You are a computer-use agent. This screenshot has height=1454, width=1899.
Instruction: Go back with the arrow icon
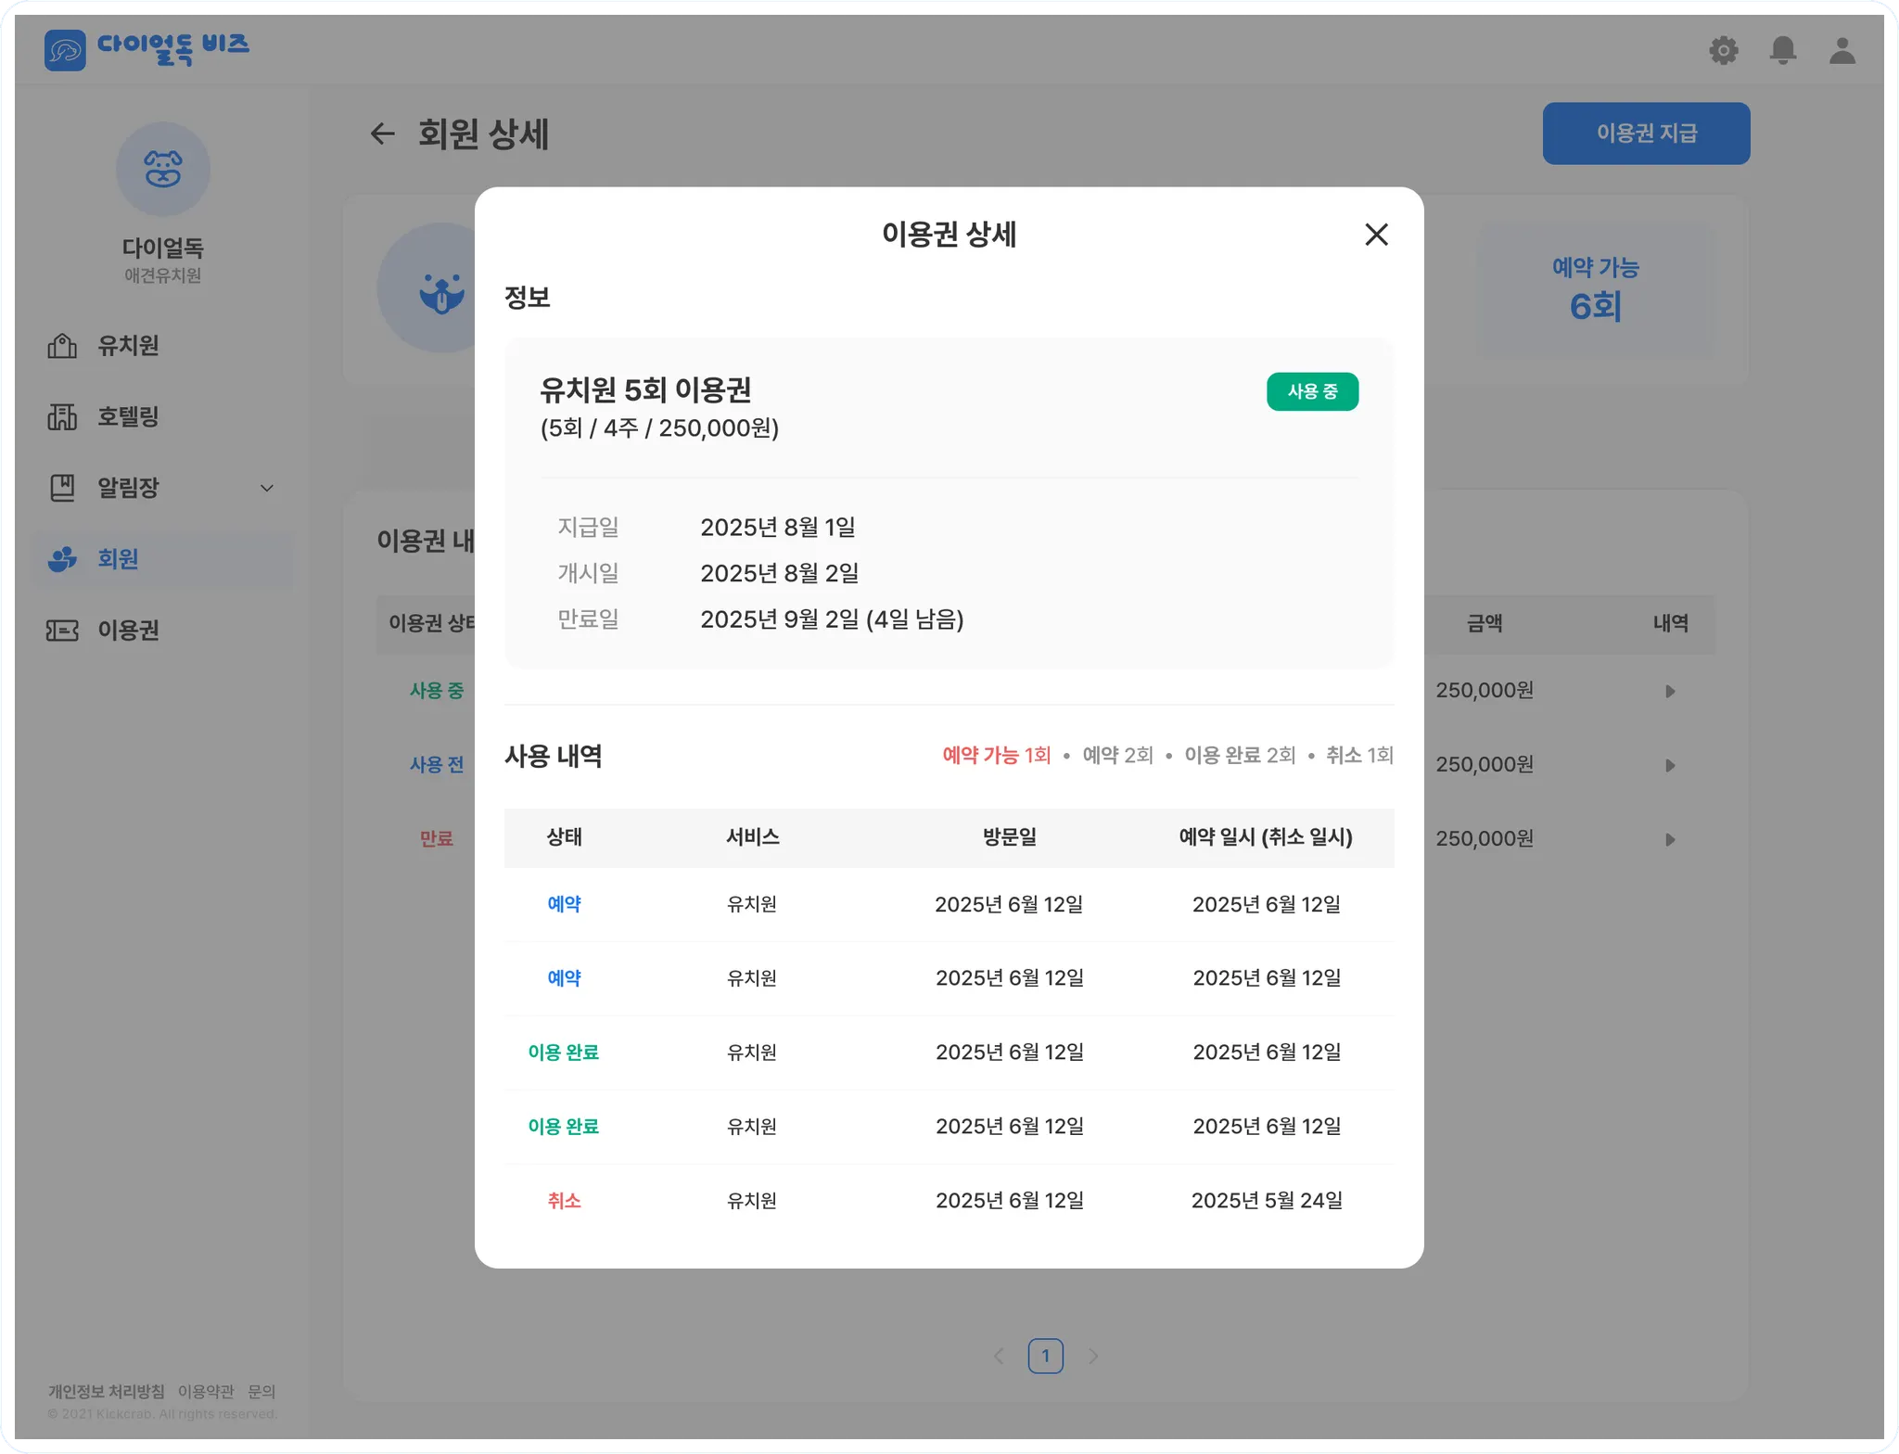pos(382,134)
